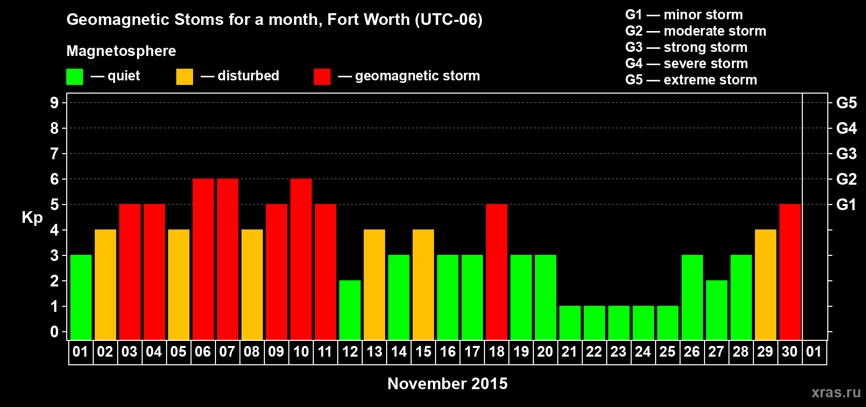
Task: Select the green bar for day 14
Action: 399,297
